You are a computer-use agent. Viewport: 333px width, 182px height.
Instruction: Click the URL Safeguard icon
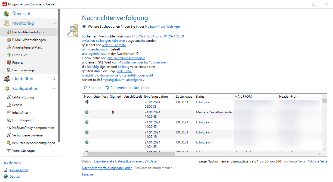pos(9,120)
